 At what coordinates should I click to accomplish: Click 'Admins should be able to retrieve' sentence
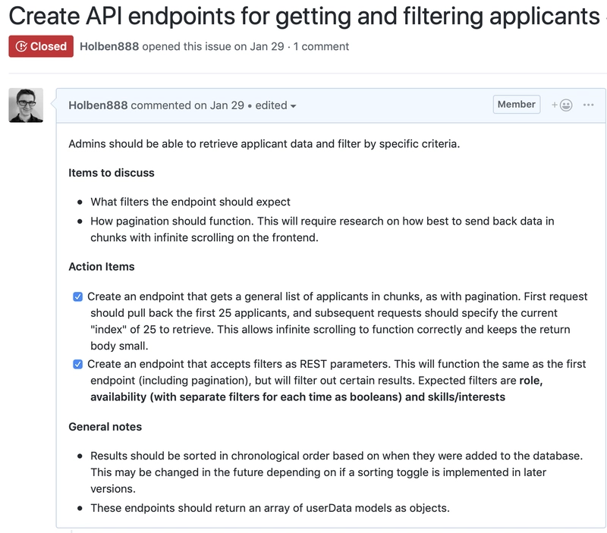pyautogui.click(x=264, y=144)
